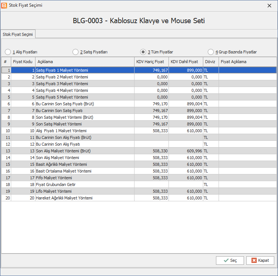The width and height of the screenshot is (278, 276).
Task: Click the row indicator number 20
Action: 6,198
